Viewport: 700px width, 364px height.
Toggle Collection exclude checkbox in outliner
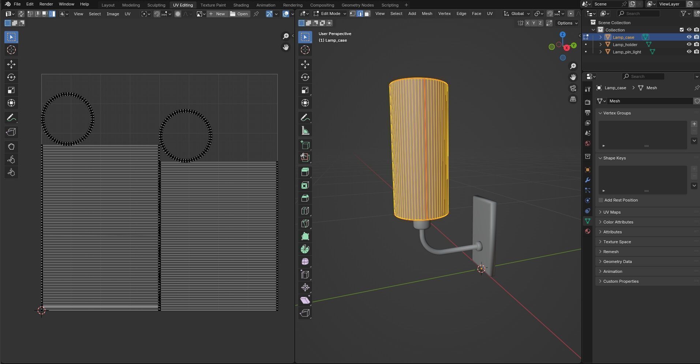point(681,30)
